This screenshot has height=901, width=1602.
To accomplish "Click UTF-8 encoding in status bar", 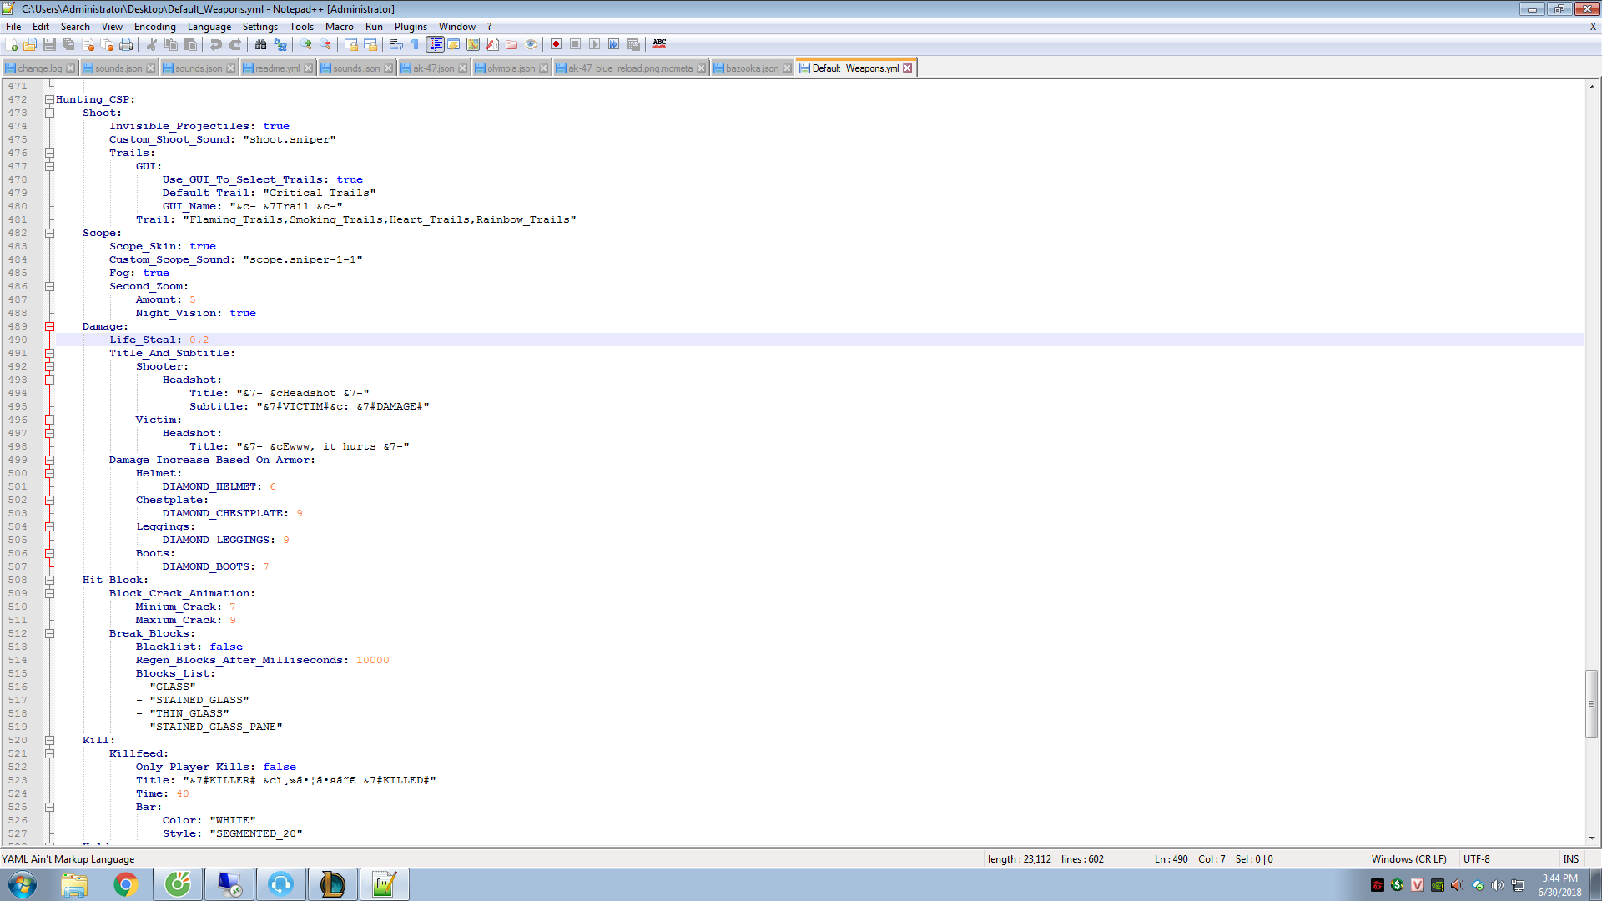I will (x=1476, y=858).
